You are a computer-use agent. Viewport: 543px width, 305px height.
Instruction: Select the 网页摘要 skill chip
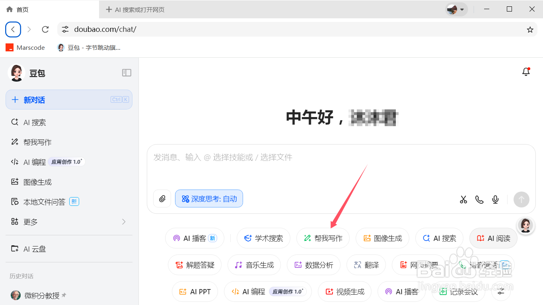click(x=418, y=265)
